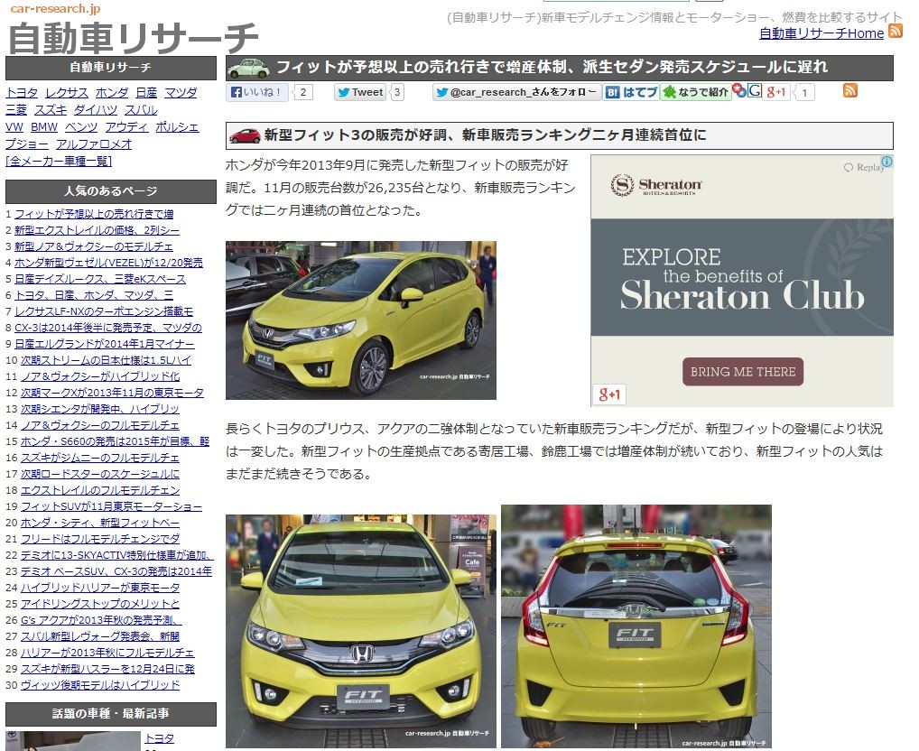
Task: Open the yellow Fit front view photo
Action: (360, 631)
